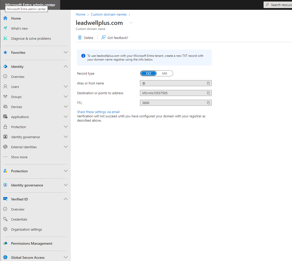Screen dimensions: 292x261
Task: Click the Protection lock icon under Identity
Action: 5,127
